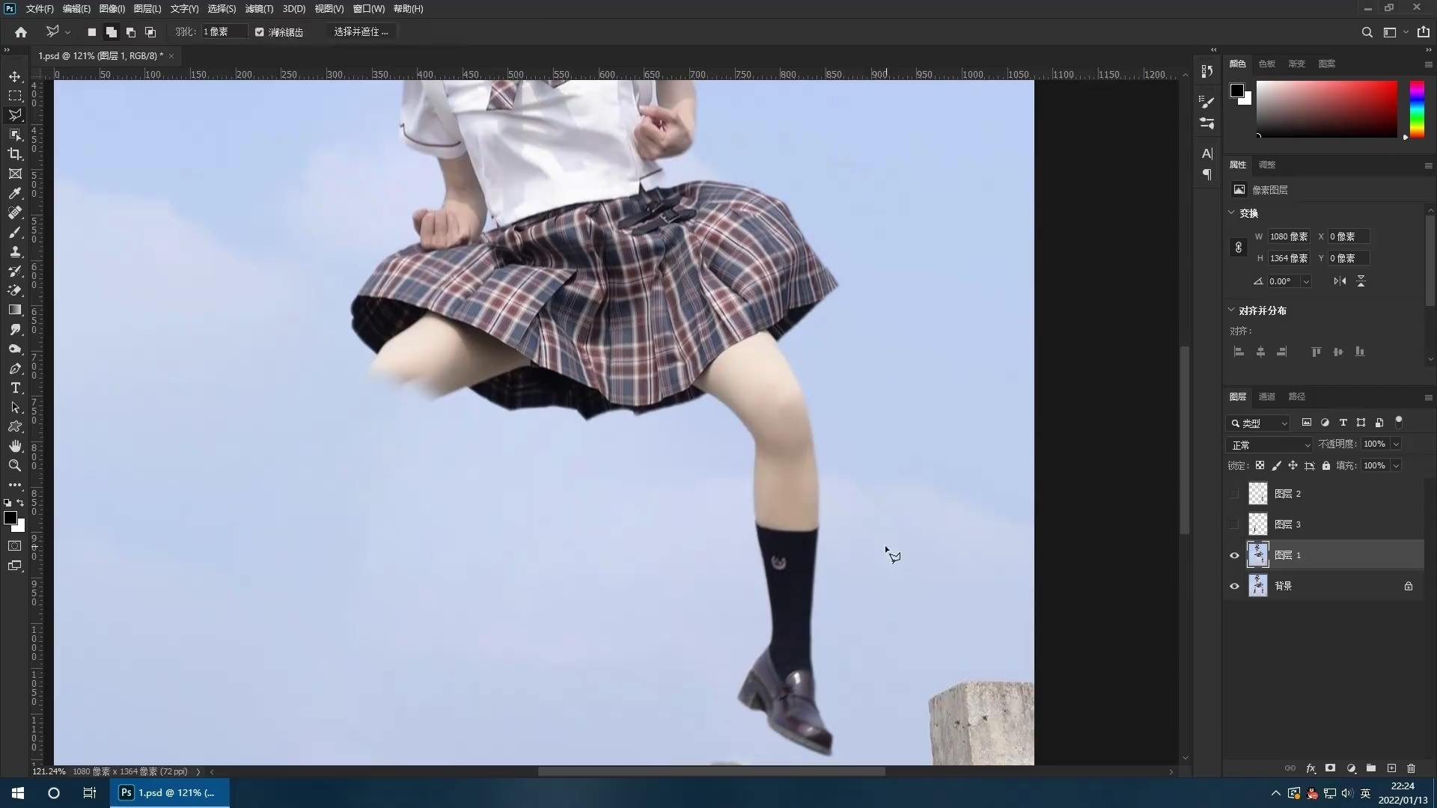
Task: Select the Horizontal Type tool
Action: tap(15, 388)
